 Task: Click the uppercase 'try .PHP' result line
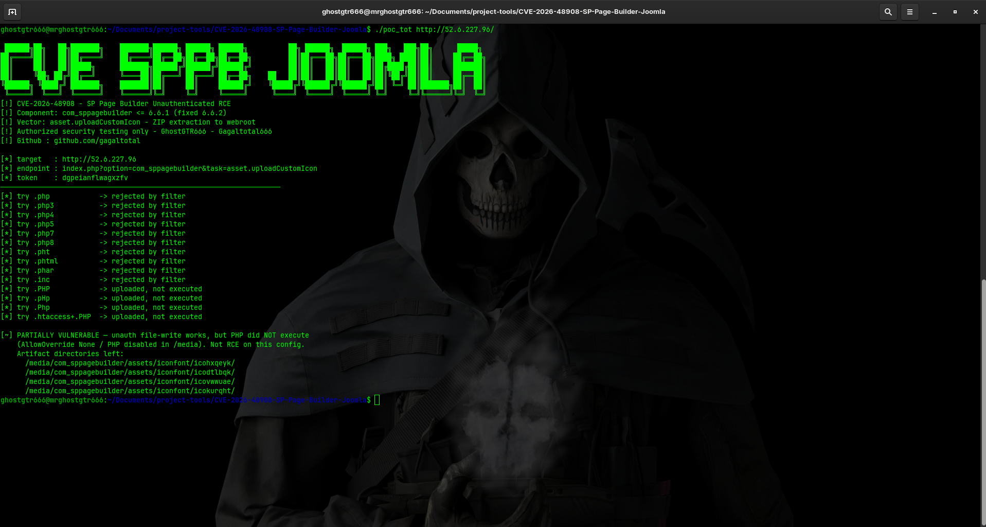click(x=101, y=289)
